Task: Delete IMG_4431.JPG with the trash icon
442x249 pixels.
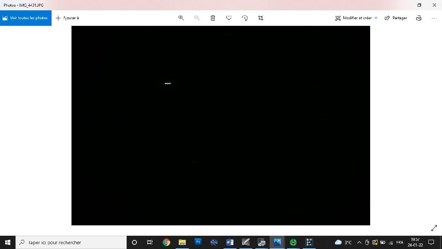Action: tap(213, 18)
